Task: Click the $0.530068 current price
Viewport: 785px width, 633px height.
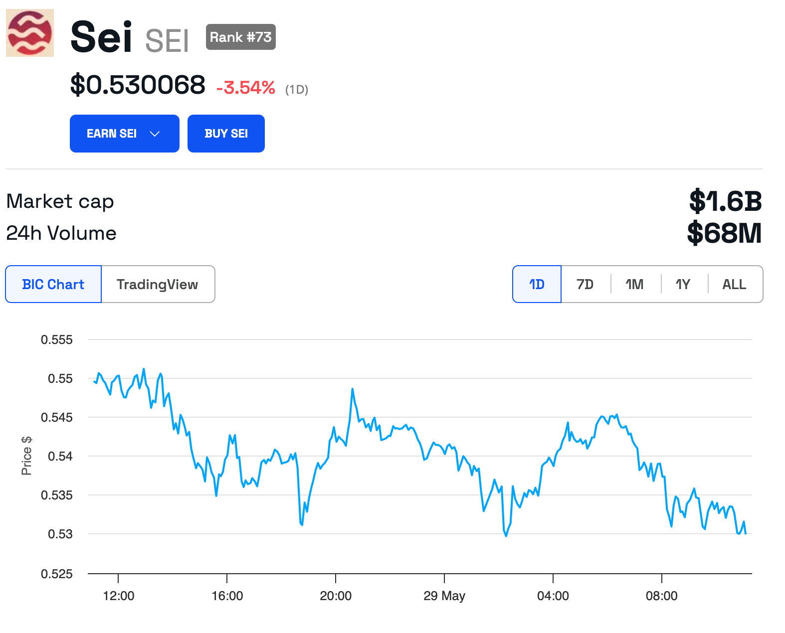Action: 138,85
